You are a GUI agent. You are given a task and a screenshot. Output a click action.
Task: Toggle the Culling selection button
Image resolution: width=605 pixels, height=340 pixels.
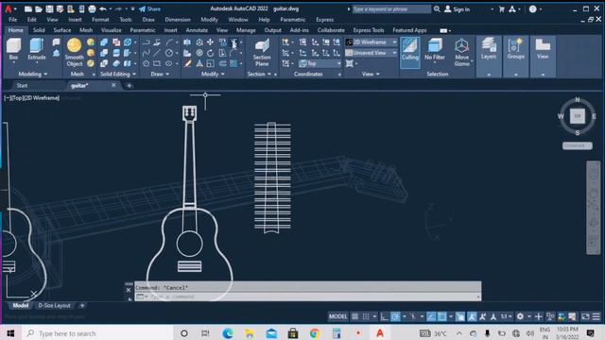click(x=409, y=52)
